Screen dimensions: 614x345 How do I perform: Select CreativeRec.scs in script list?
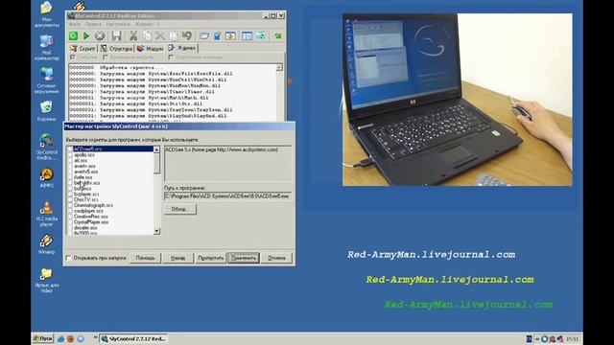tap(91, 217)
